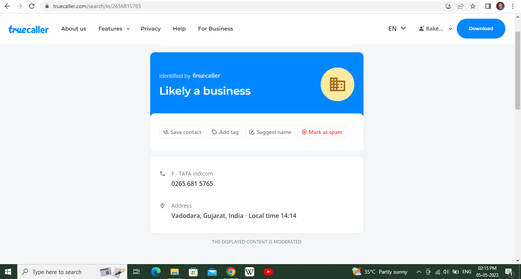Click the browser forward arrow
521x279 pixels.
[19, 6]
